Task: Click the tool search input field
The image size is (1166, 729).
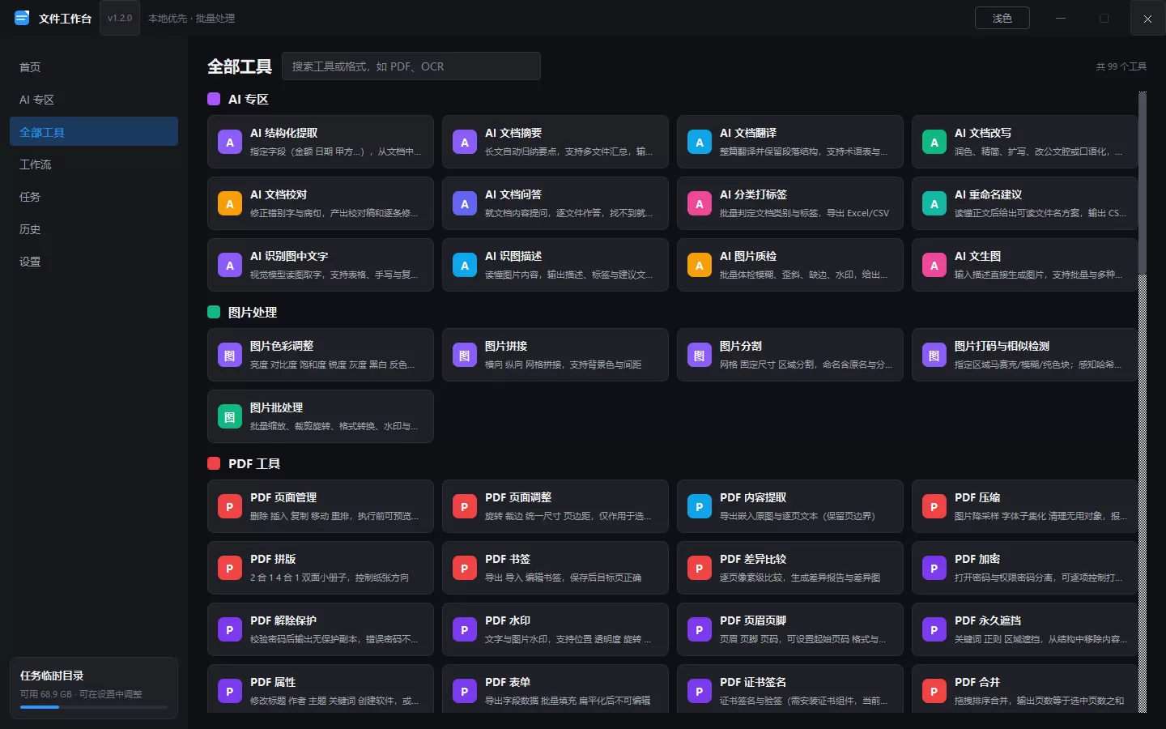Action: [411, 66]
